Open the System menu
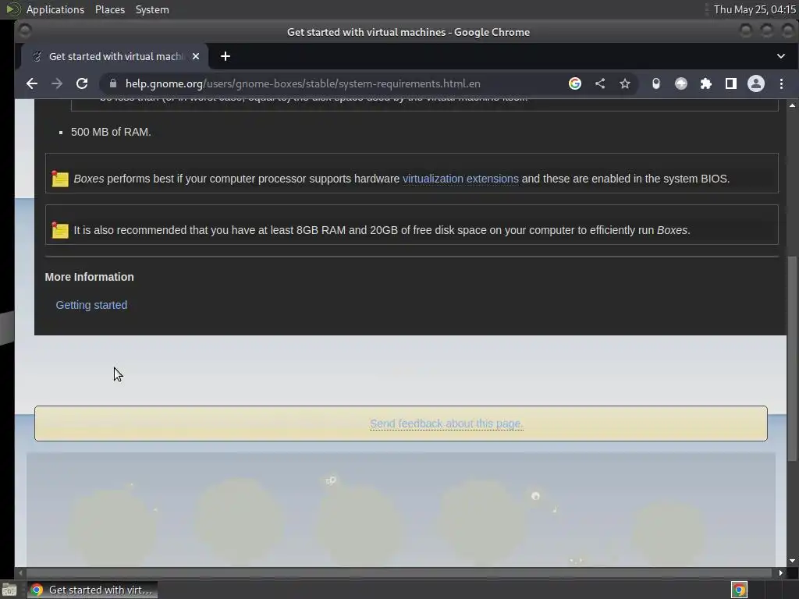Viewport: 799px width, 599px height. pyautogui.click(x=152, y=9)
